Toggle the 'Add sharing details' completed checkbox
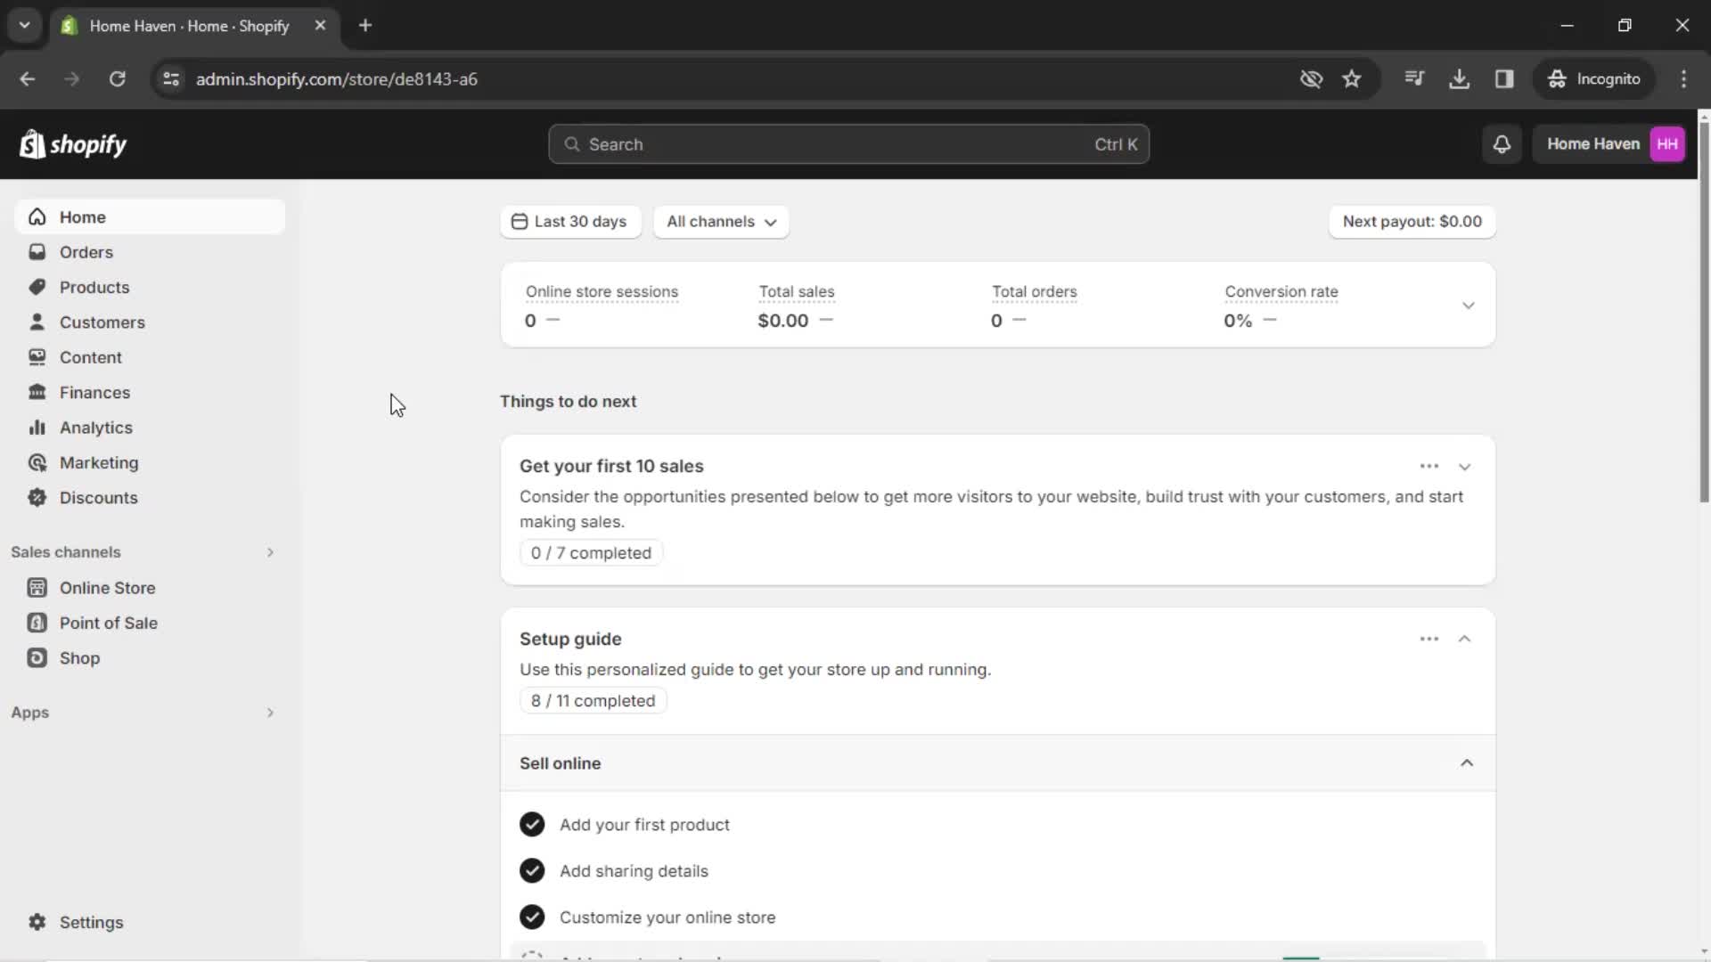The height and width of the screenshot is (962, 1711). 531,870
